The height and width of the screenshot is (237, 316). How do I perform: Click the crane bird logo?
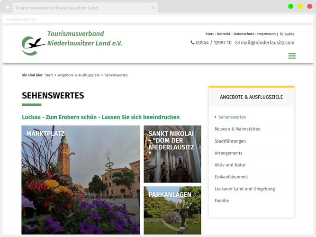[32, 45]
